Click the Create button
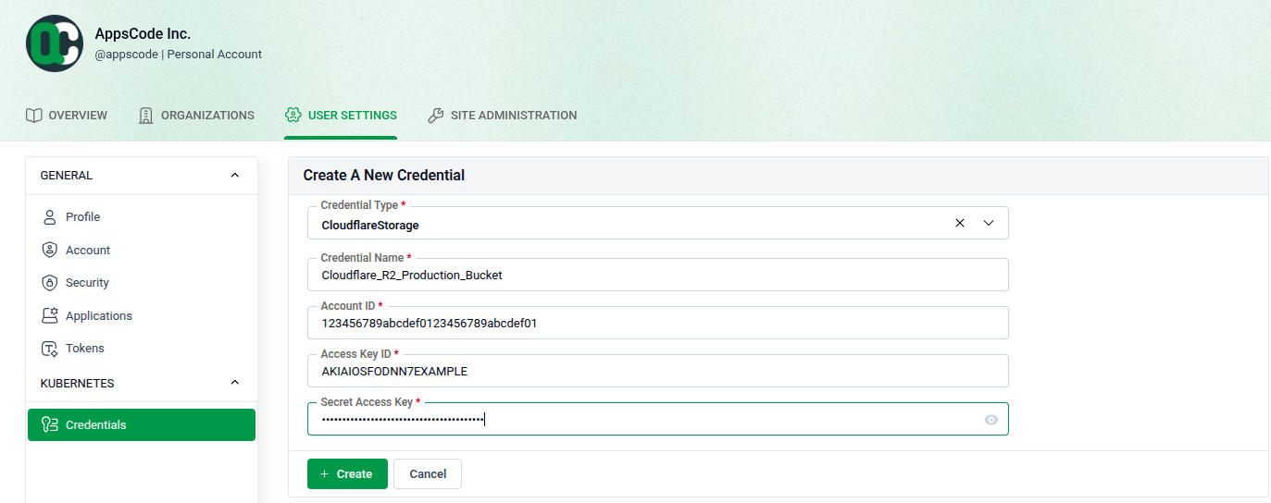Screen dimensions: 1271x503 [x=347, y=474]
